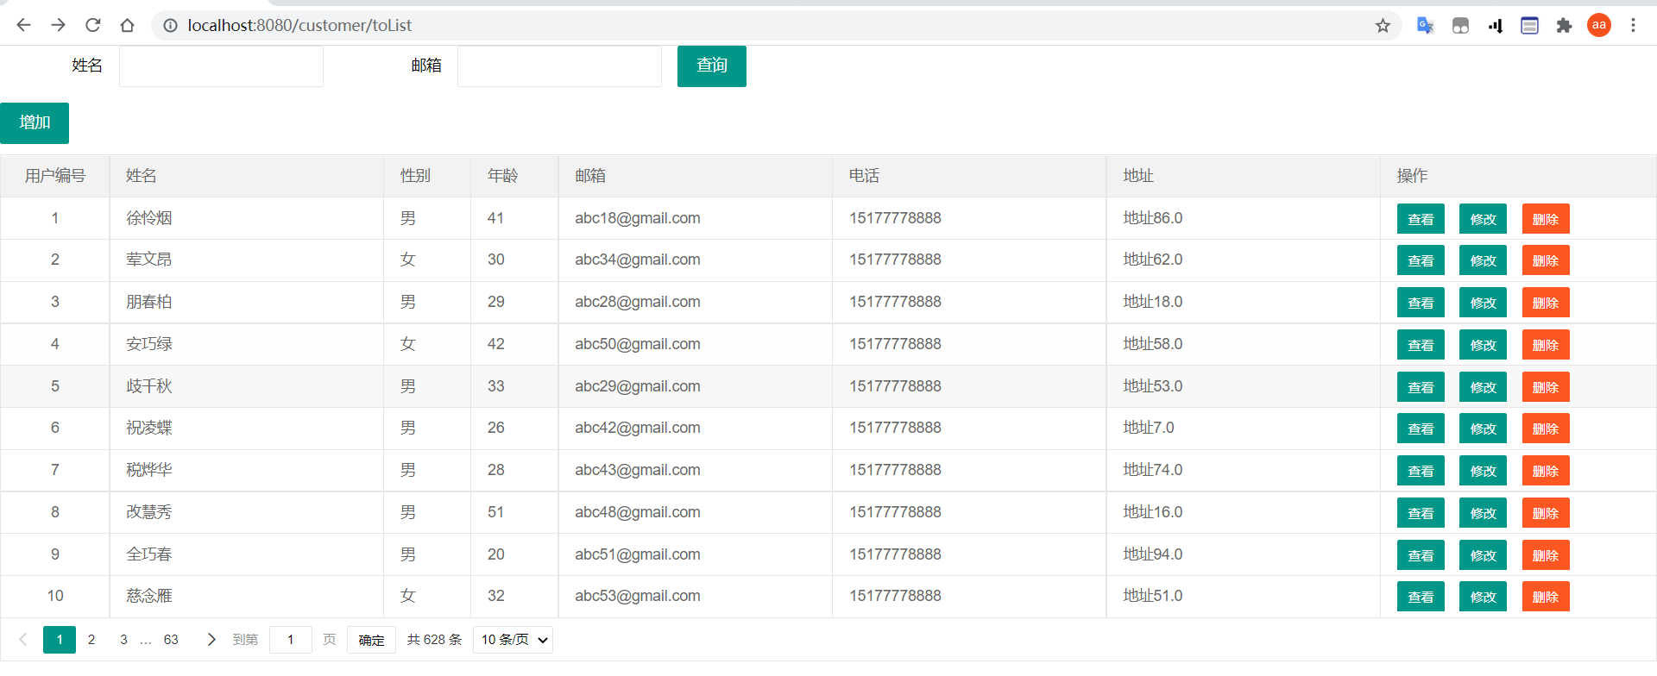1657x676 pixels.
Task: Click 修改 for user abc18@gmail.com
Action: click(x=1483, y=219)
